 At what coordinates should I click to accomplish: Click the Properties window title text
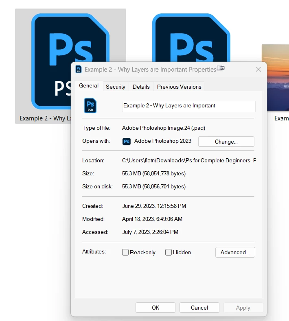[151, 70]
